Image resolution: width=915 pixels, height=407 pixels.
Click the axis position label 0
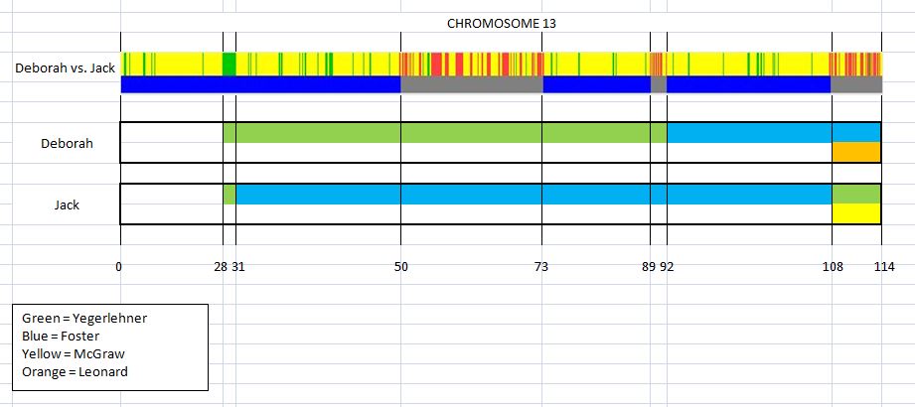click(119, 266)
